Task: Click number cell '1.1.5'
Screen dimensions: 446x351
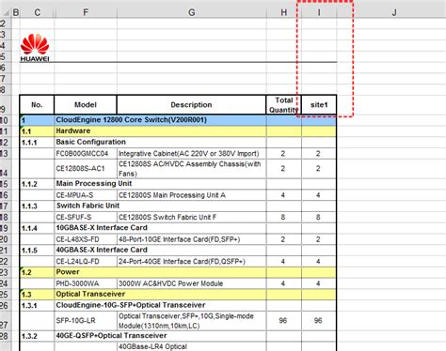Action: tap(37, 251)
